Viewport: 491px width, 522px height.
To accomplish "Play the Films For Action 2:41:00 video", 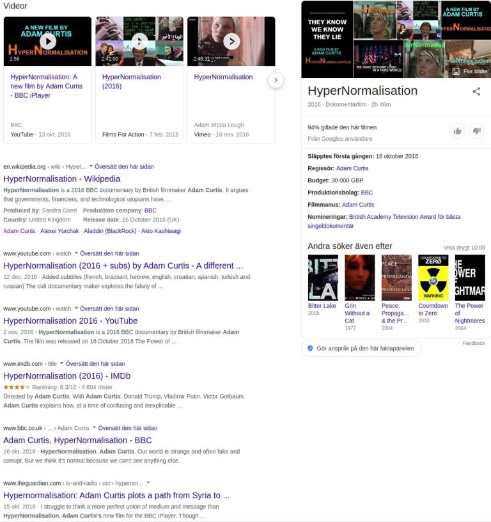I will [x=139, y=42].
